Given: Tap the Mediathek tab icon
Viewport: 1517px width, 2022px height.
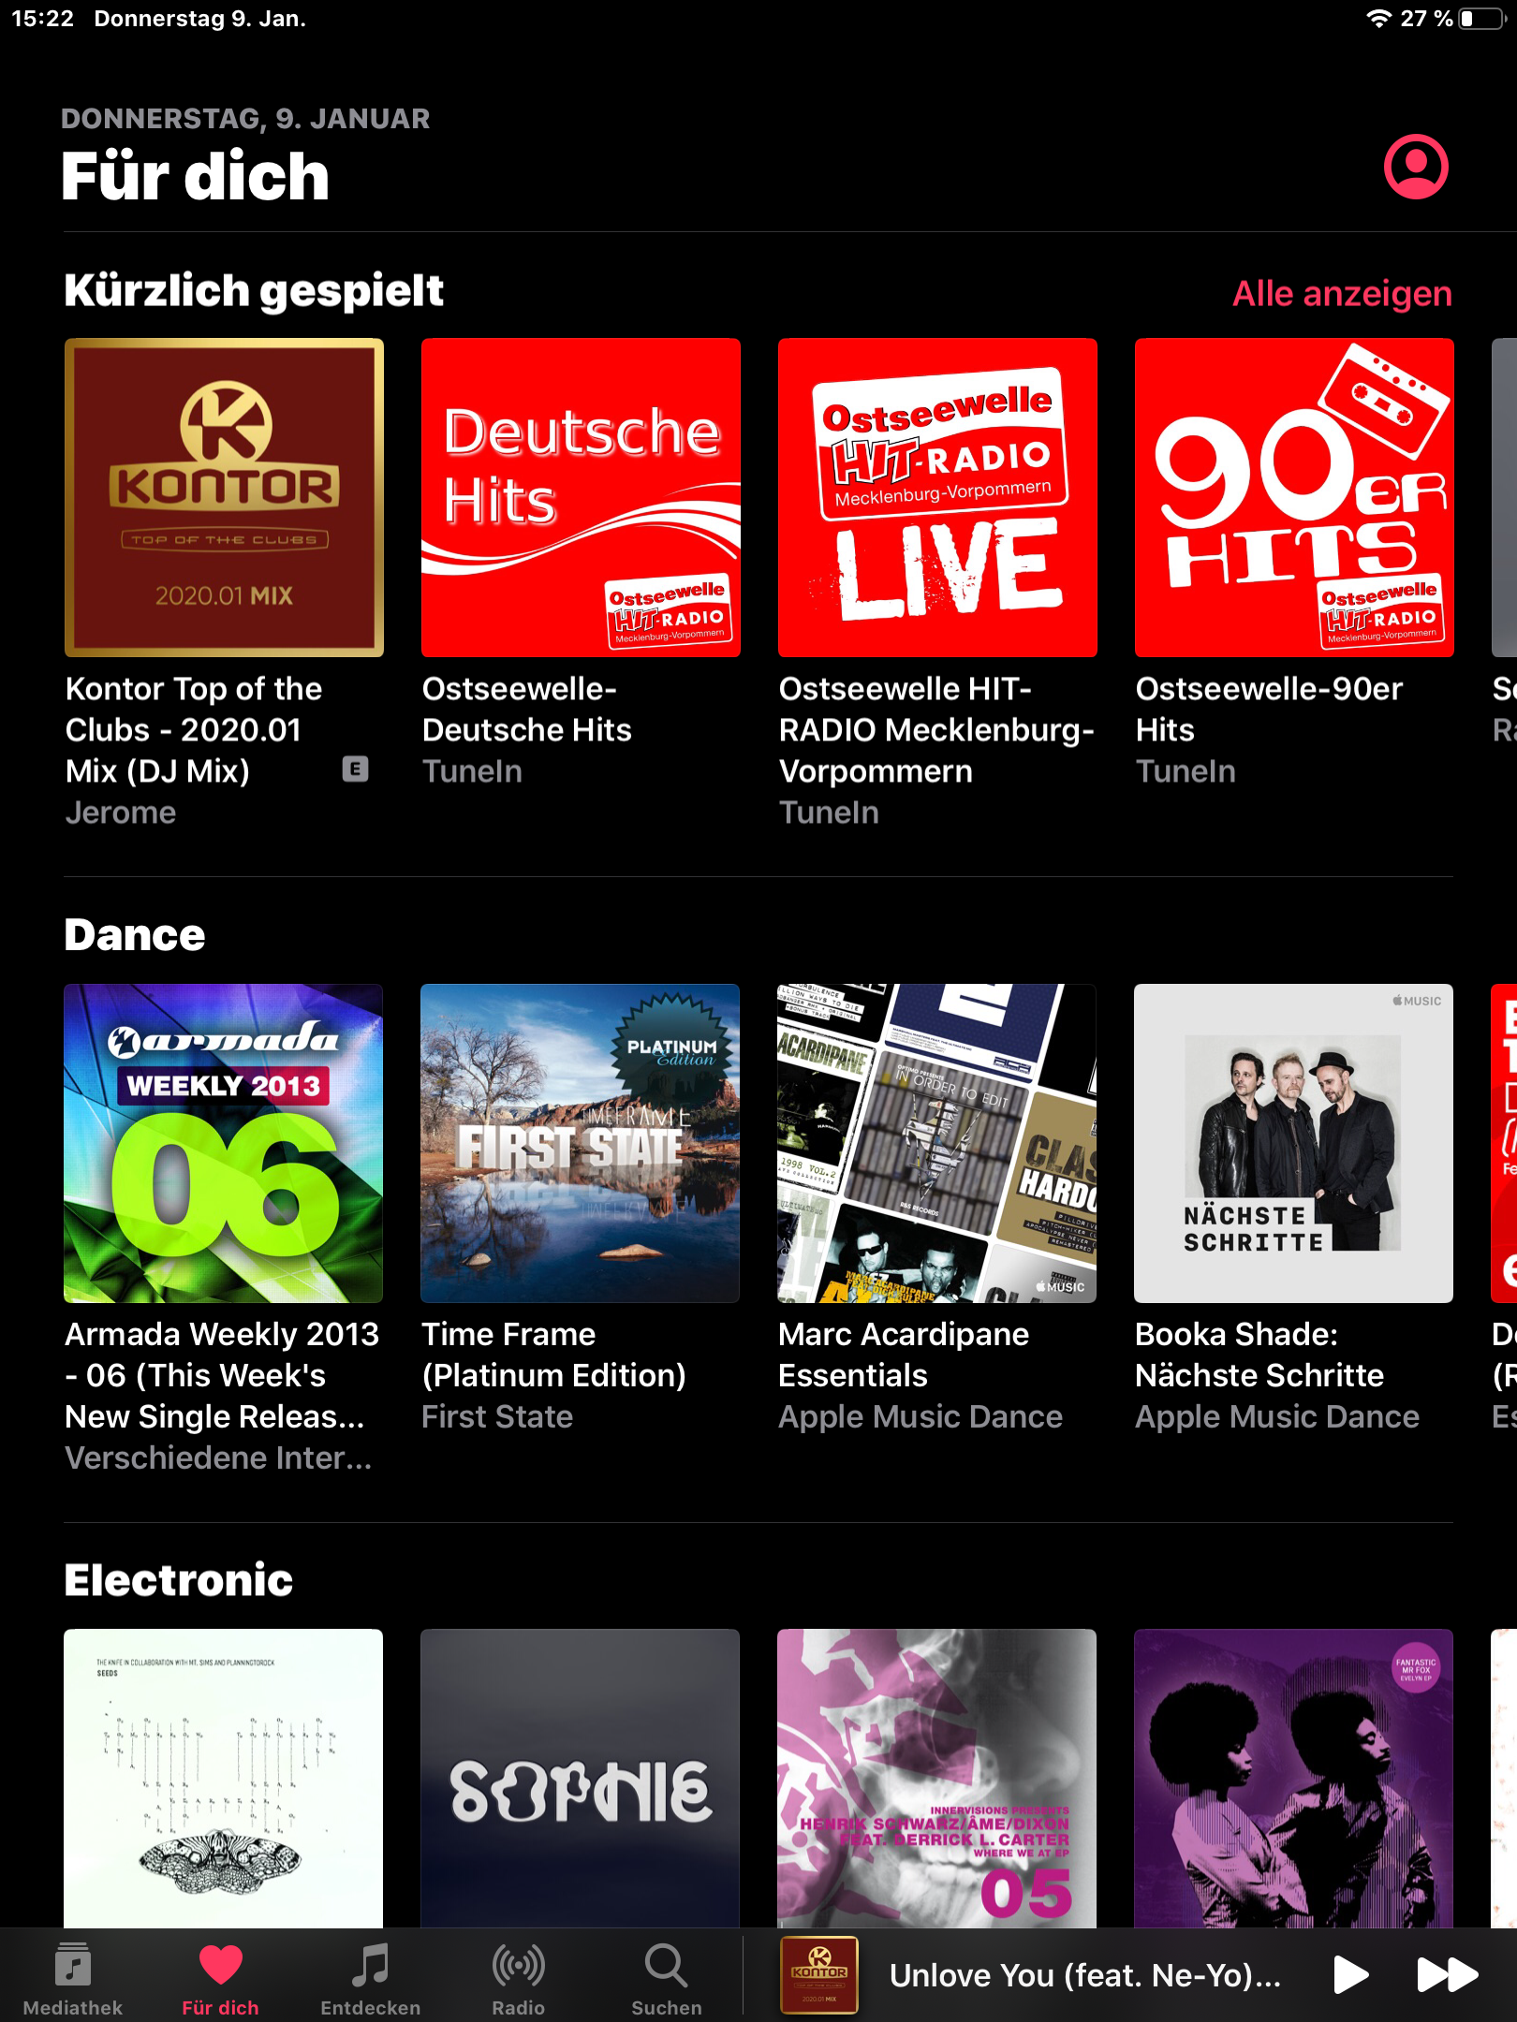Looking at the screenshot, I should pos(73,1964).
